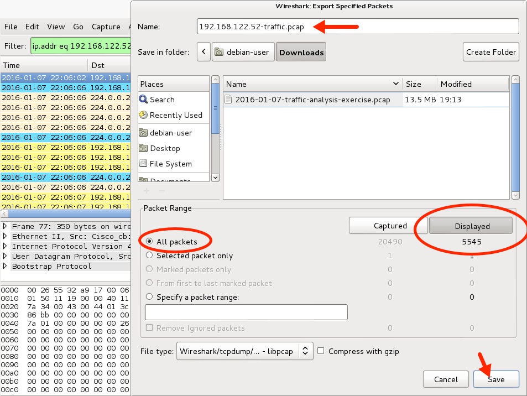
Task: Click the Save button
Action: tap(496, 379)
